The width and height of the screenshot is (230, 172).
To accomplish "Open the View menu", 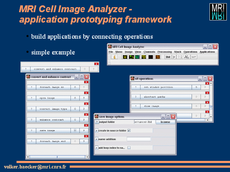I will (x=138, y=52).
